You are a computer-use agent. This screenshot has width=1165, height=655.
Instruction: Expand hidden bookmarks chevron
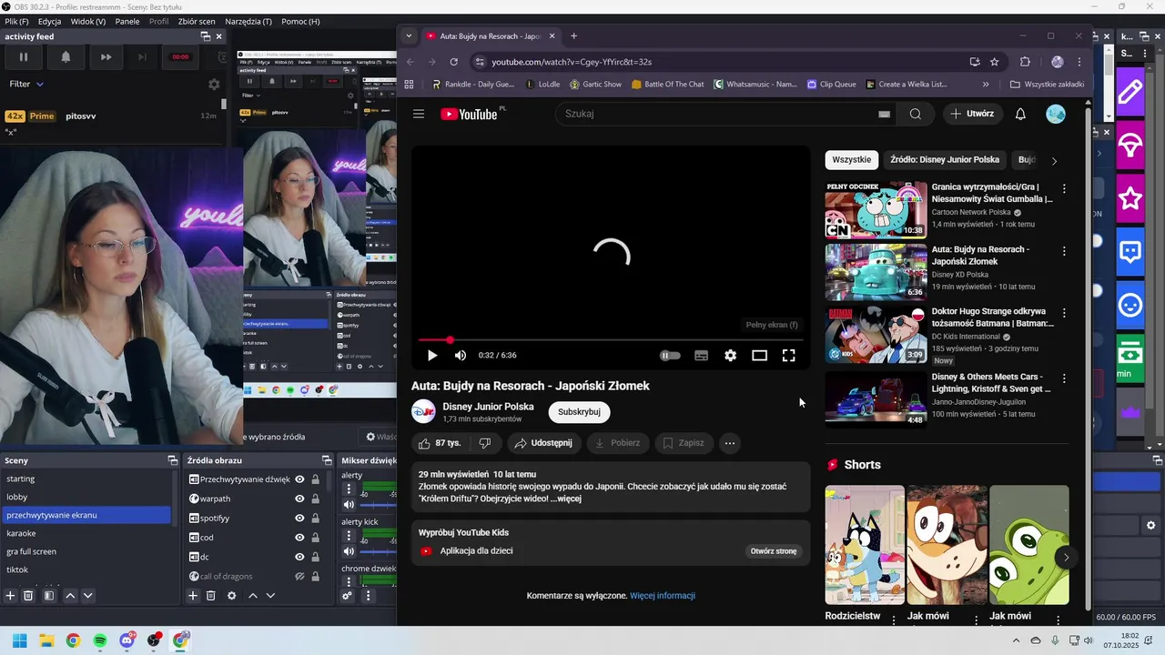pos(986,85)
